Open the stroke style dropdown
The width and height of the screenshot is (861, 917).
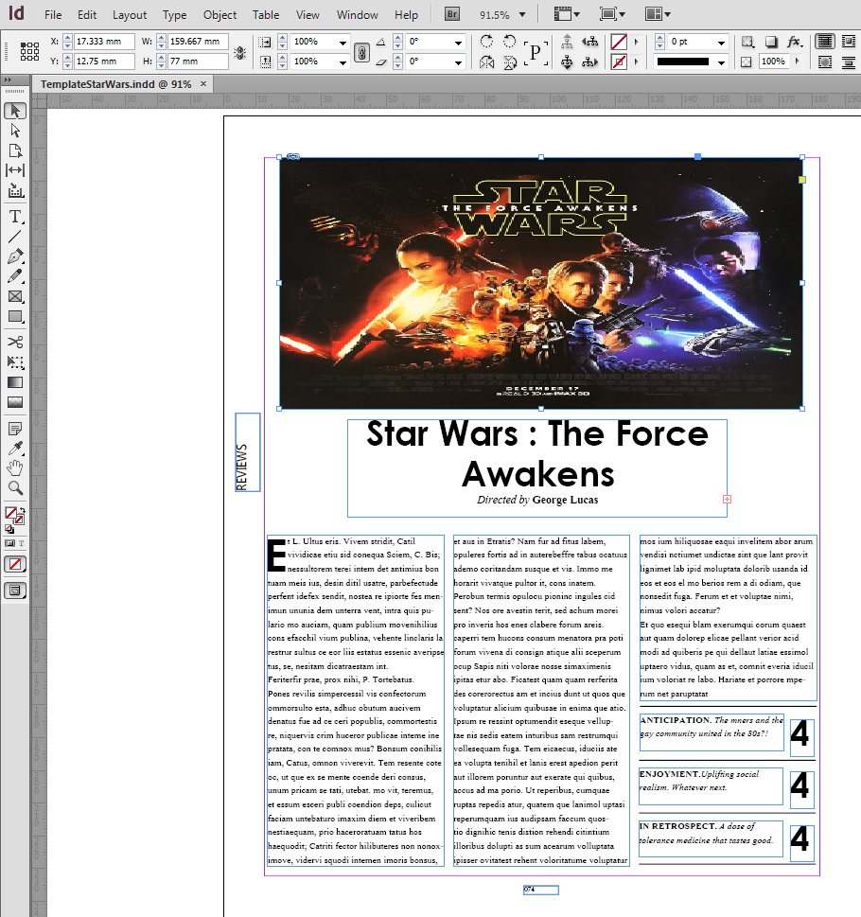[x=721, y=62]
